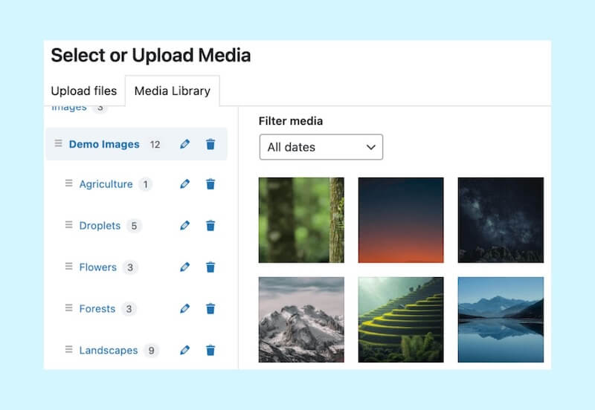The image size is (595, 410).
Task: Rename the Landscapes folder with pencil icon
Action: [x=185, y=351]
